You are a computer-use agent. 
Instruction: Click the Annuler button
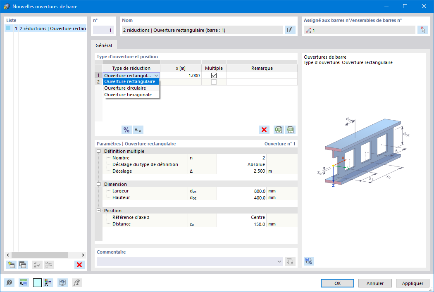tap(375, 283)
